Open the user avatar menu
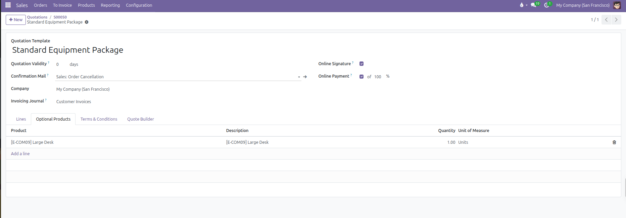The width and height of the screenshot is (626, 218). [x=617, y=5]
